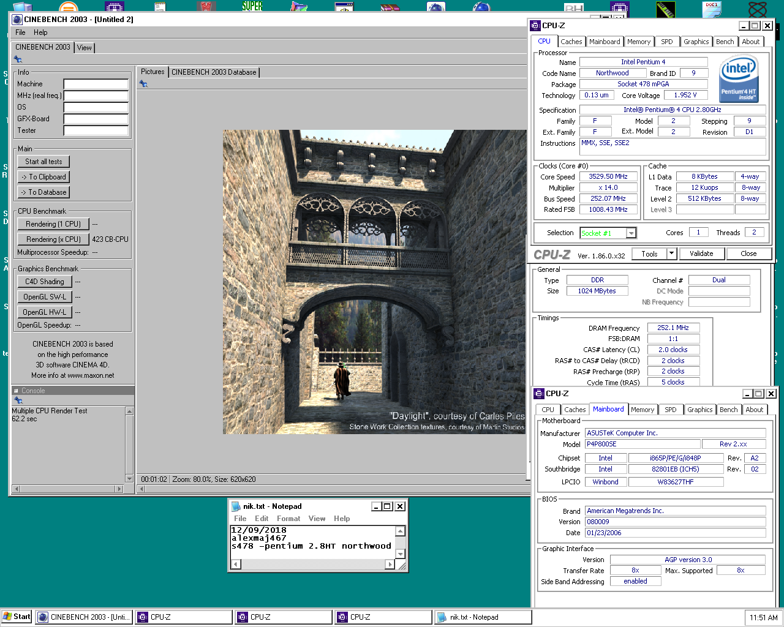Click Notepad vertical scroll up arrow

click(400, 531)
